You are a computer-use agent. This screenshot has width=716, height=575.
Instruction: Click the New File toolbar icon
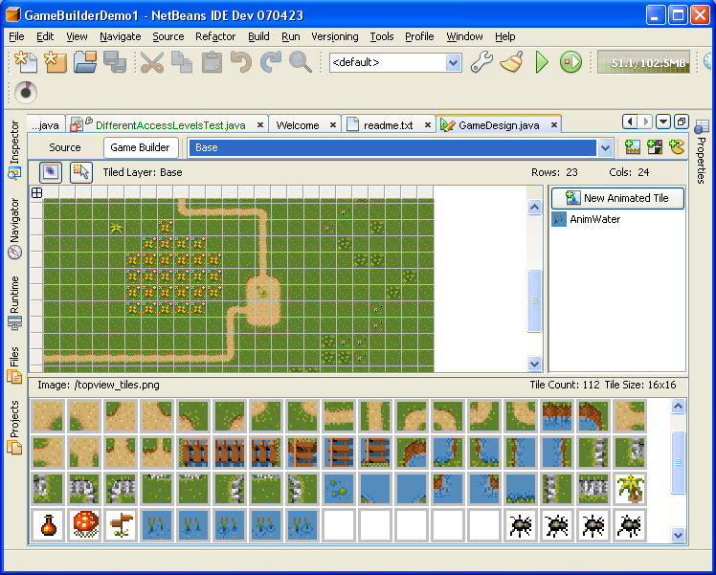(x=26, y=62)
